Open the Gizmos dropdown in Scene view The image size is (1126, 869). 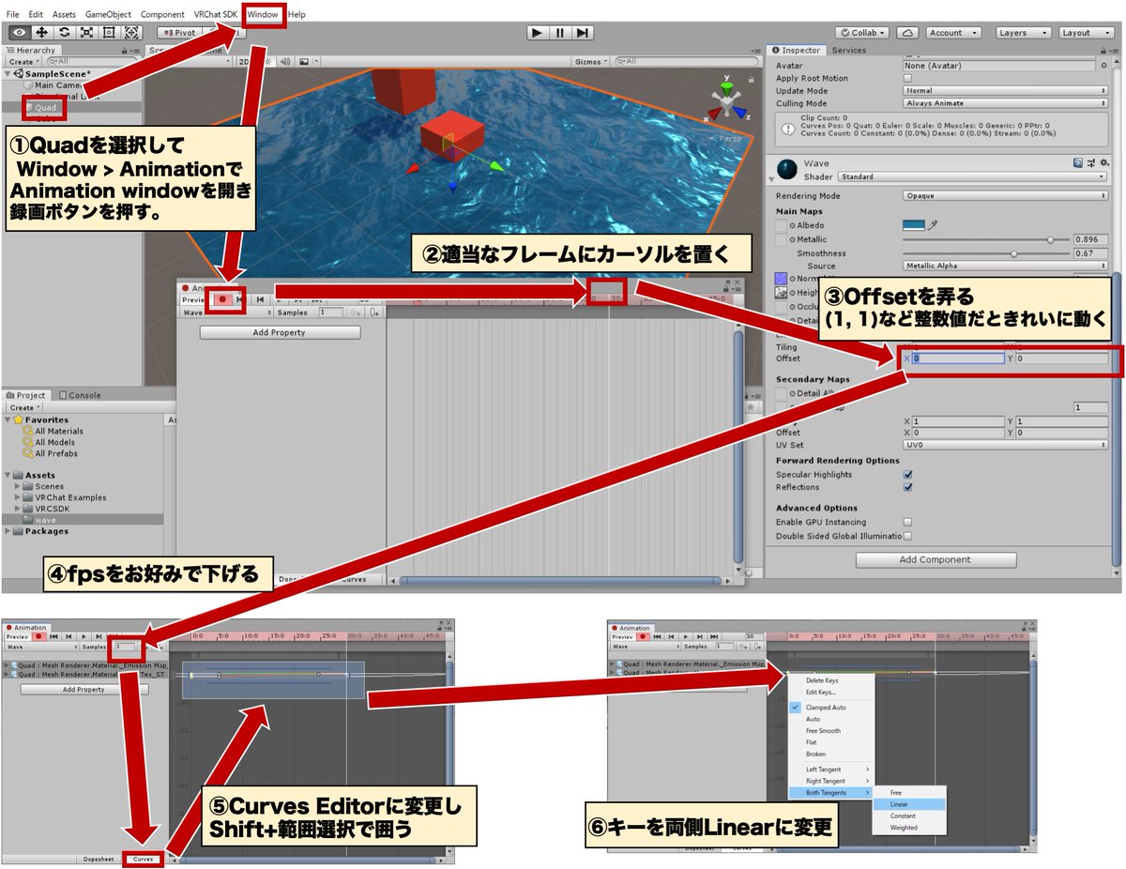589,62
